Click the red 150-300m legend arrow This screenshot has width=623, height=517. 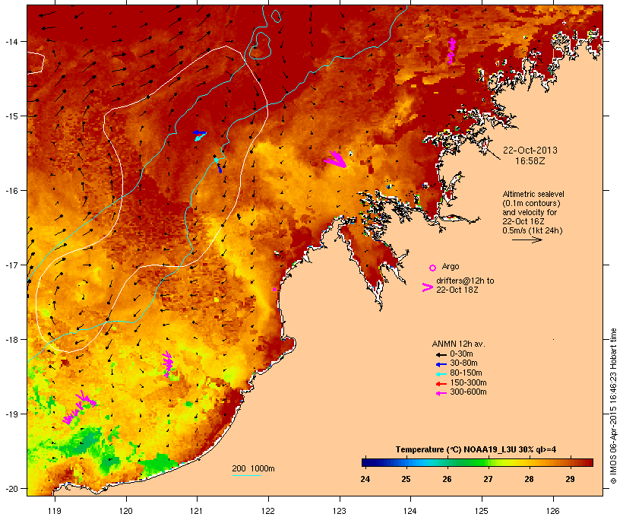coord(441,384)
